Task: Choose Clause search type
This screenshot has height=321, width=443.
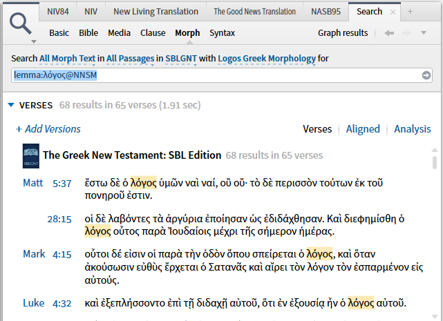Action: pyautogui.click(x=153, y=33)
